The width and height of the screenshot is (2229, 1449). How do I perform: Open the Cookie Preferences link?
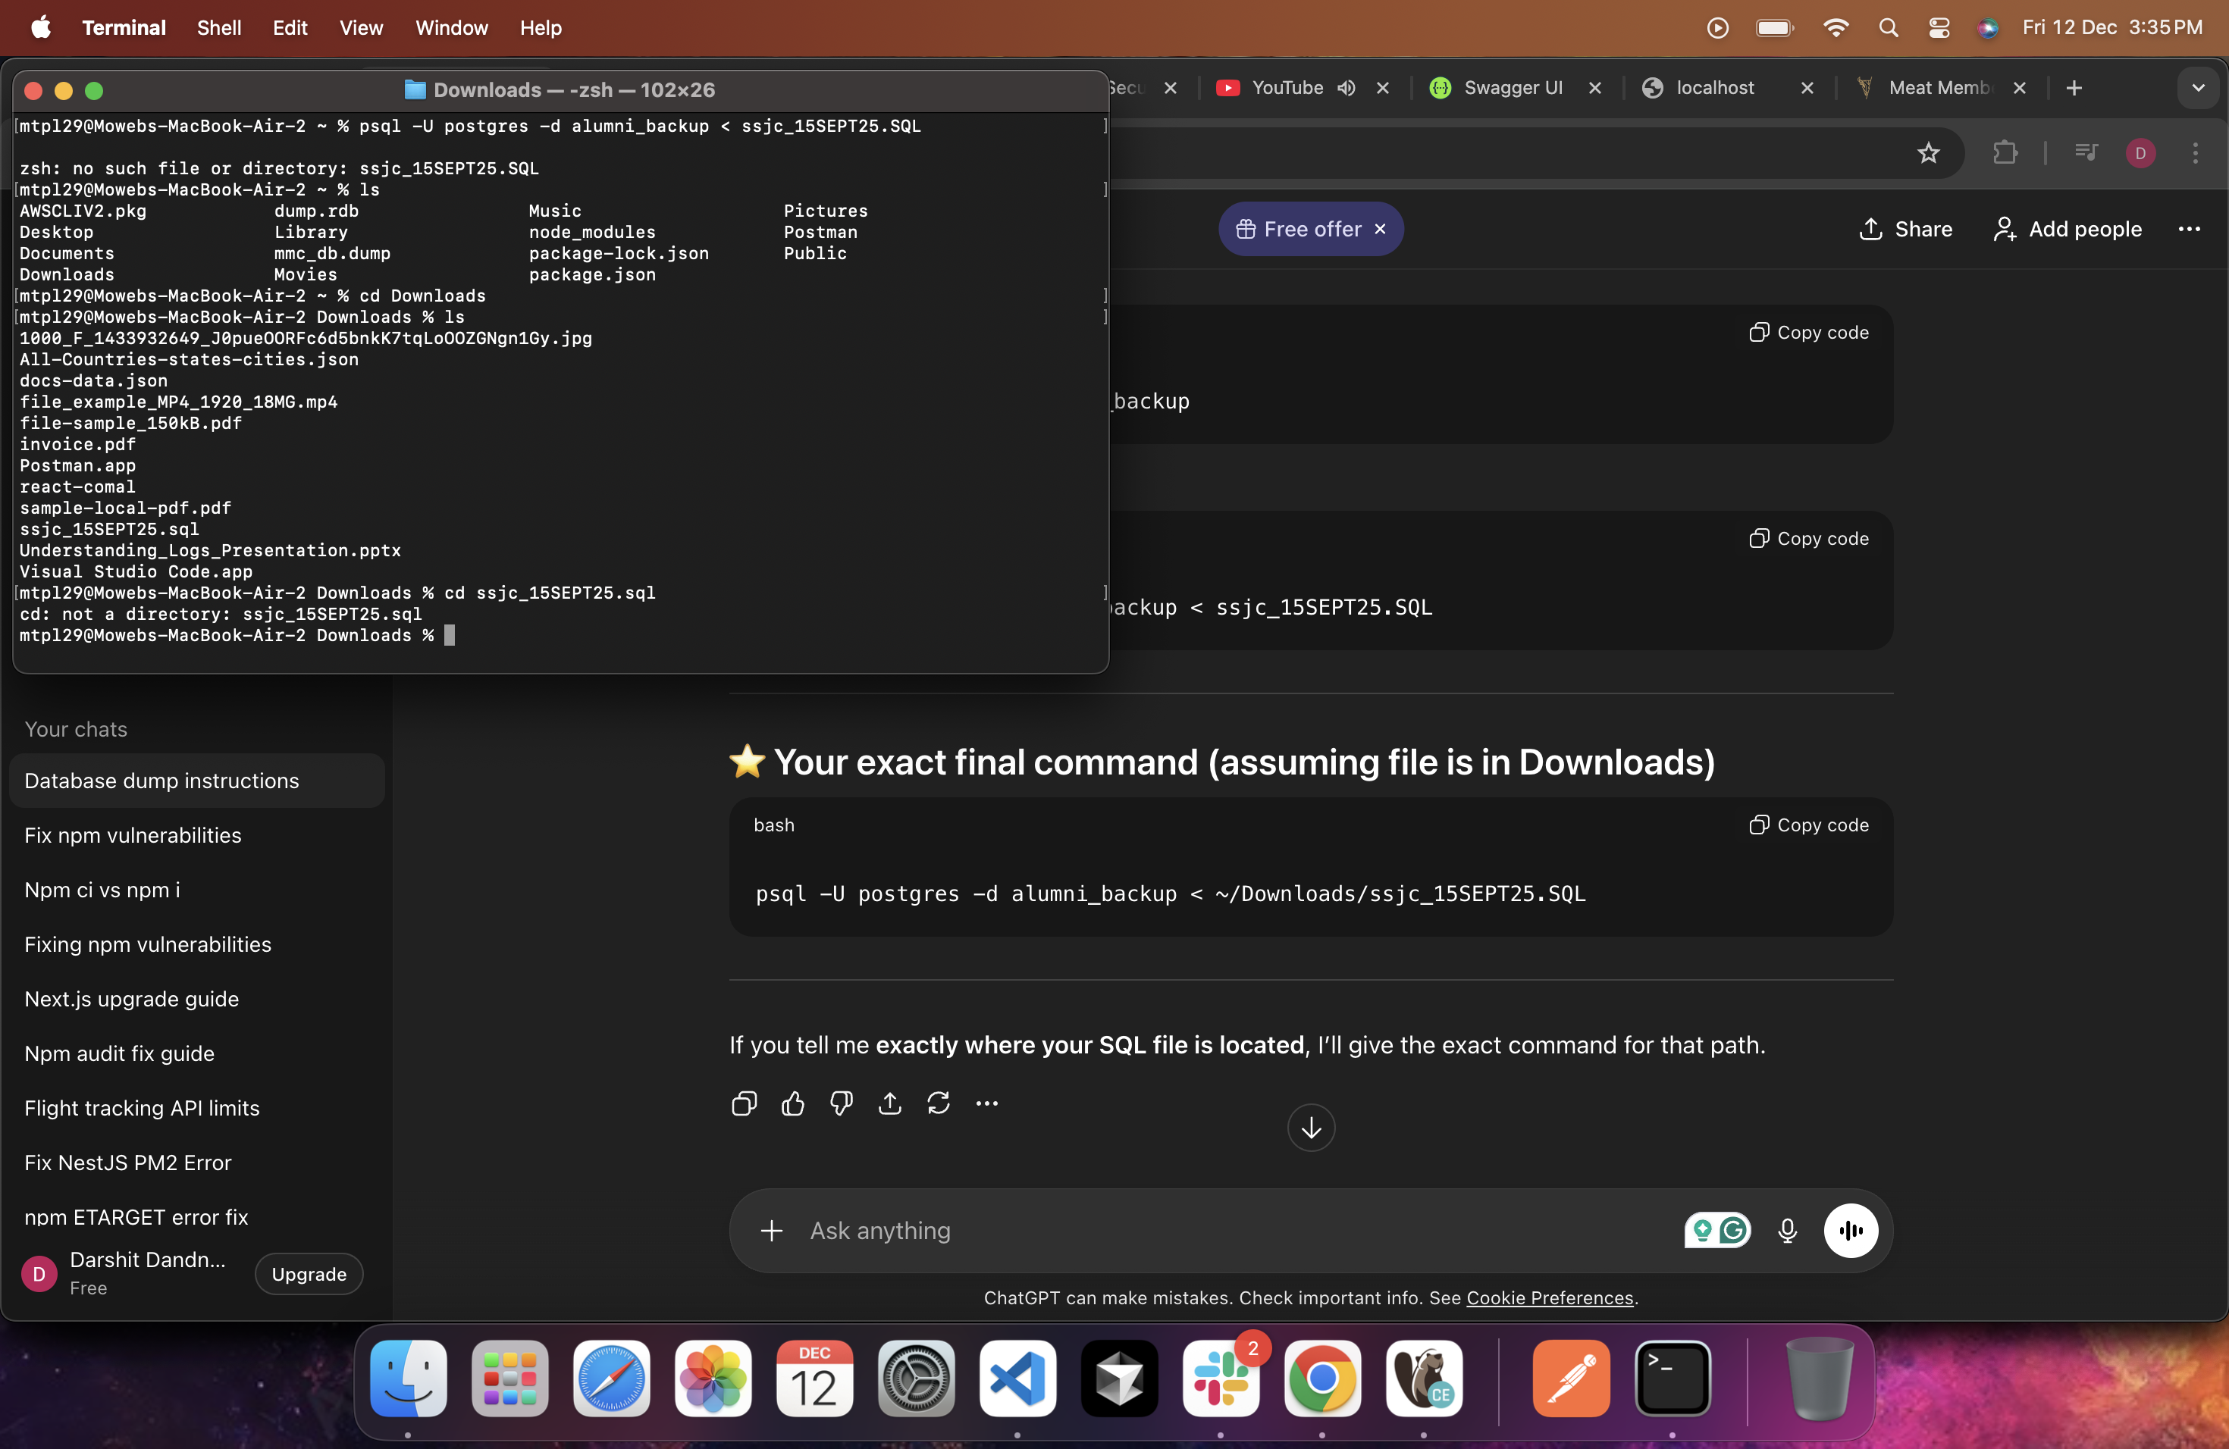[x=1549, y=1297]
